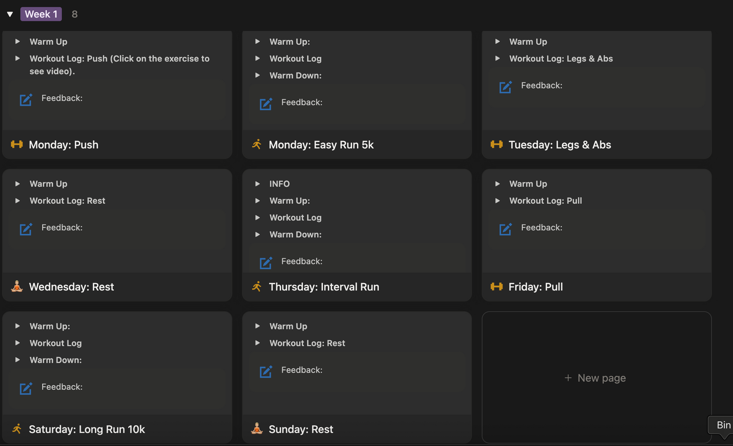Click the runner icon on Saturday: Long Run 10k
The height and width of the screenshot is (446, 733).
(x=17, y=429)
